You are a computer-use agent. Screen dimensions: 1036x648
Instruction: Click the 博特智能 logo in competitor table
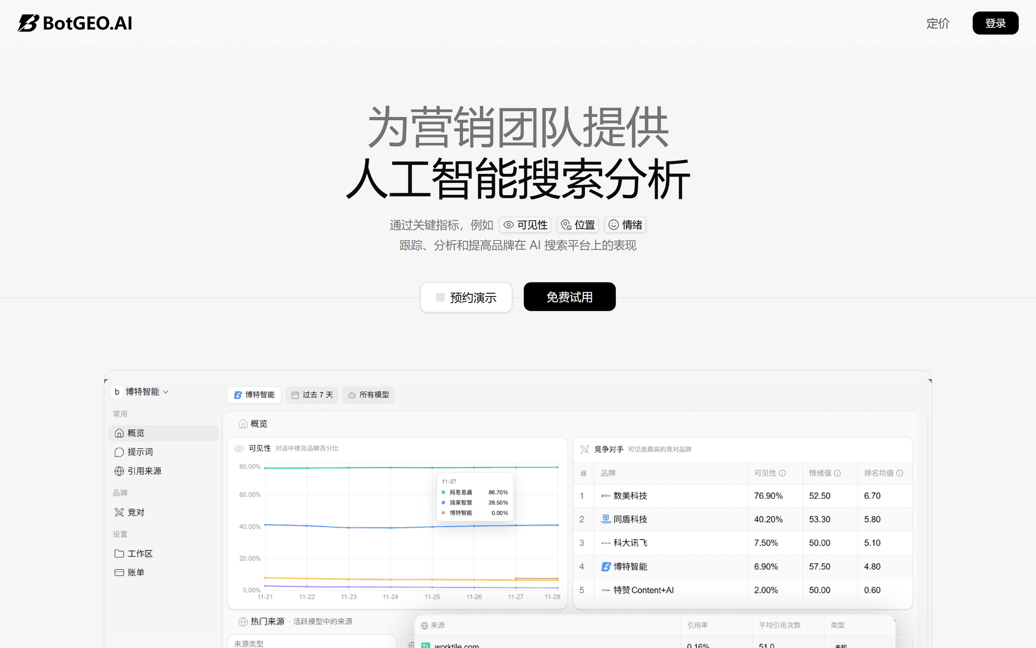pyautogui.click(x=606, y=566)
